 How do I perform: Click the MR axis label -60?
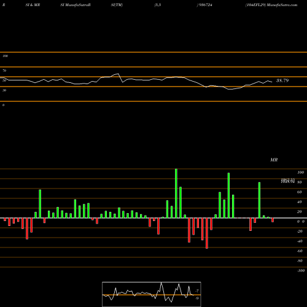(300, 251)
